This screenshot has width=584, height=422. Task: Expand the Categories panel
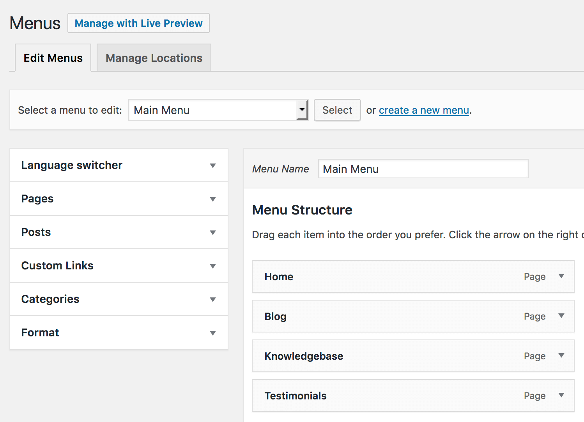[x=213, y=299]
